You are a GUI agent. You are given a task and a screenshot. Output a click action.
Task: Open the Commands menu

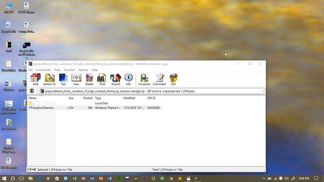coord(43,70)
